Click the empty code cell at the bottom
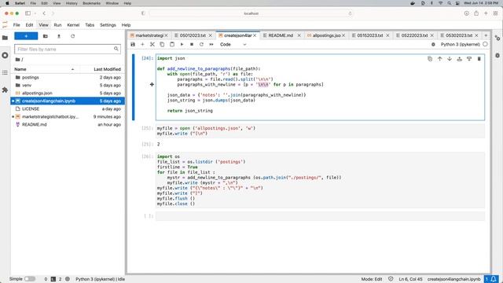The width and height of the screenshot is (503, 283). coord(320,216)
